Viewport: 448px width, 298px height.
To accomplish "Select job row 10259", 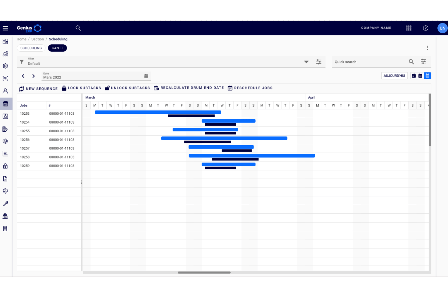I will click(x=49, y=166).
